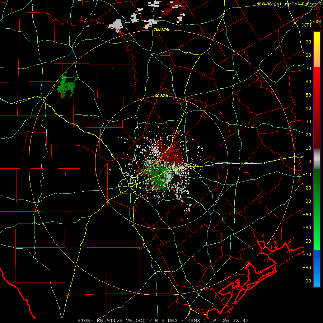Click the "[KT]" units label
The height and width of the screenshot is (323, 323).
[x=306, y=25]
